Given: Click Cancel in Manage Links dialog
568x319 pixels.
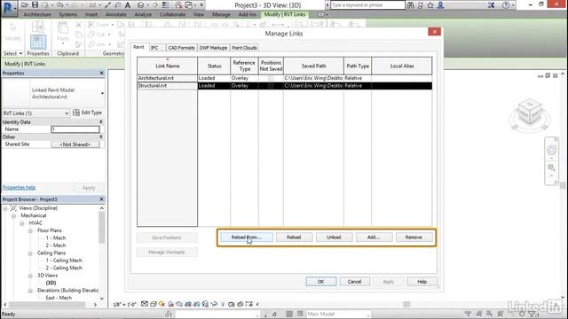Looking at the screenshot, I should click(x=354, y=282).
